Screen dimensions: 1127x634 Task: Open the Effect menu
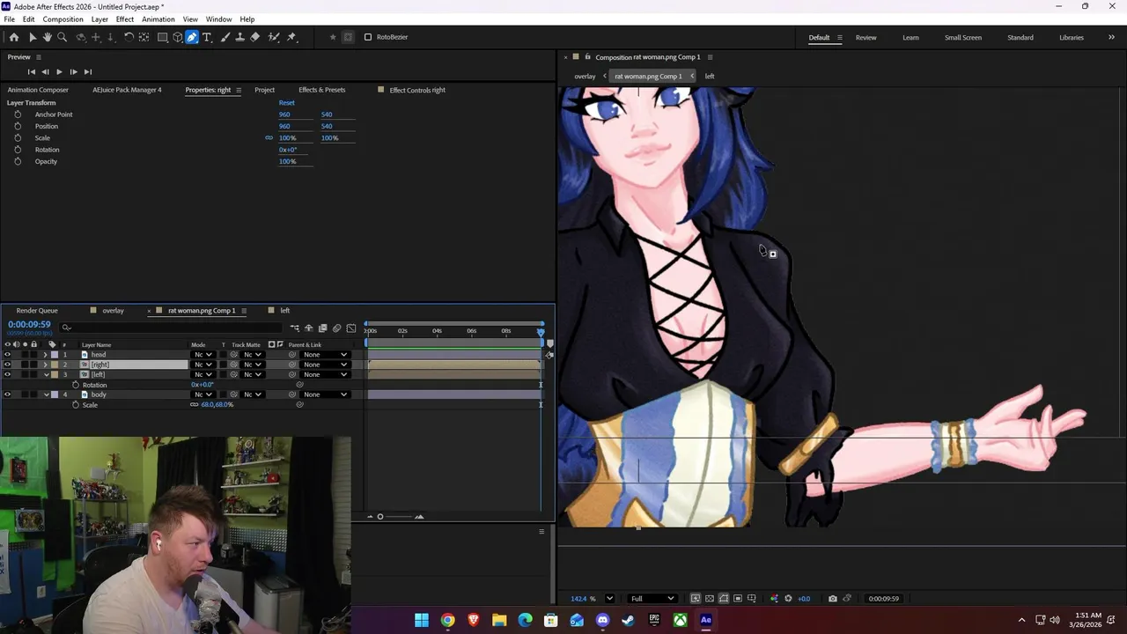[125, 19]
